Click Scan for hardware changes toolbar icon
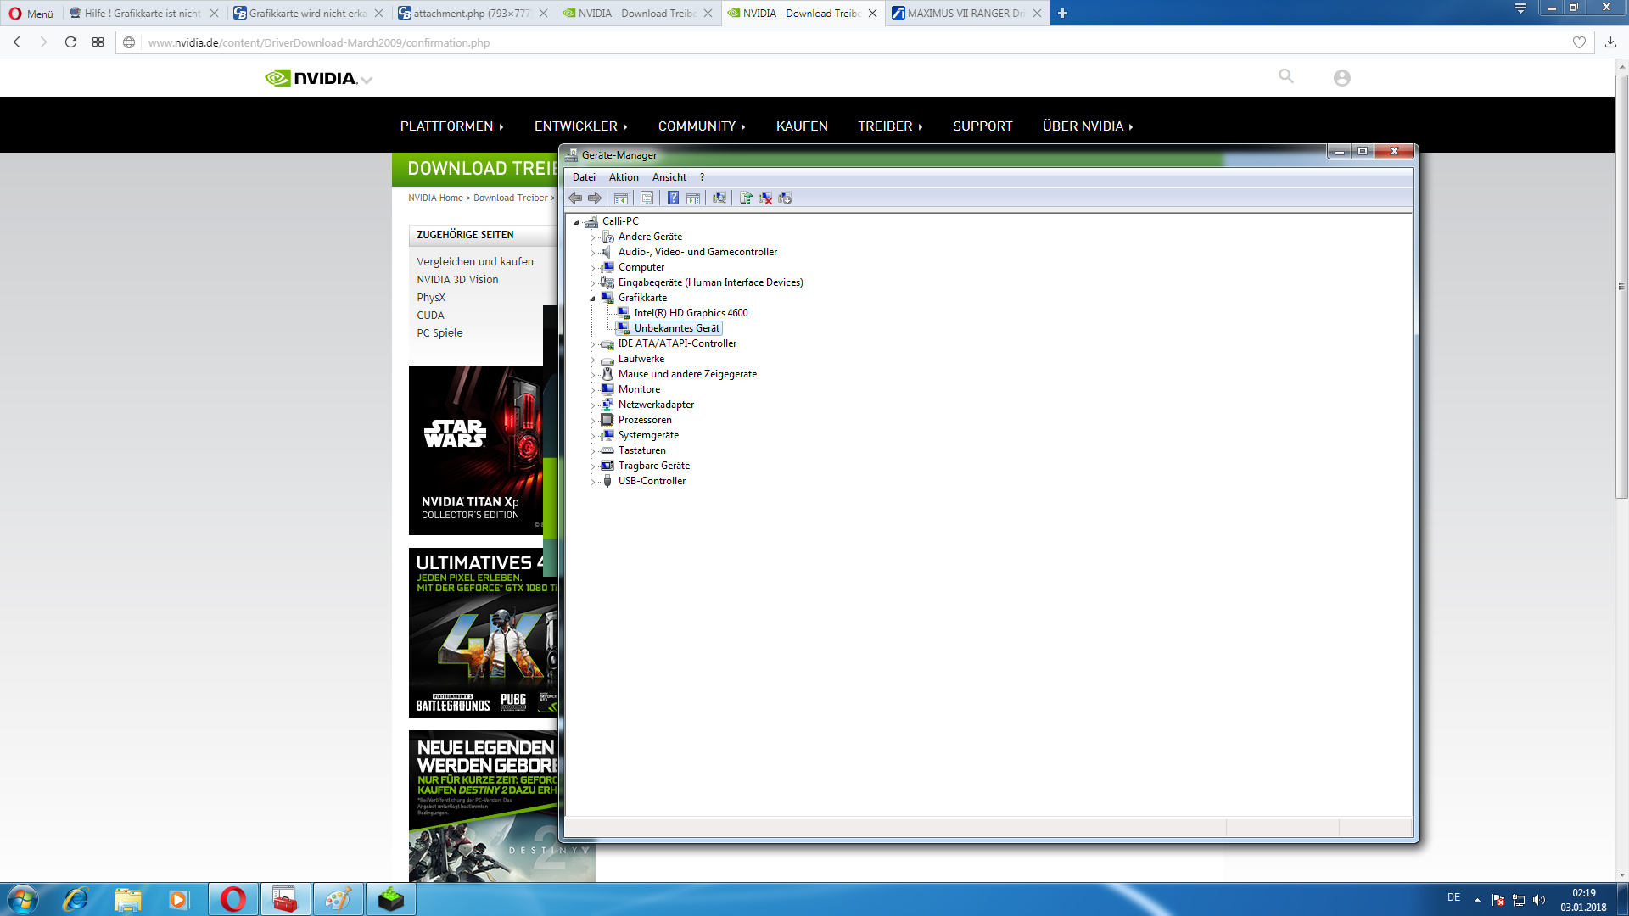Viewport: 1629px width, 916px height. [719, 198]
